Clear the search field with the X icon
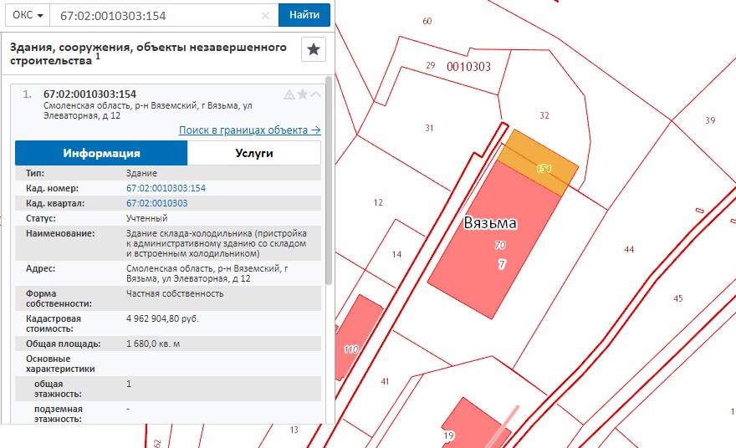This screenshot has width=736, height=448. click(266, 15)
